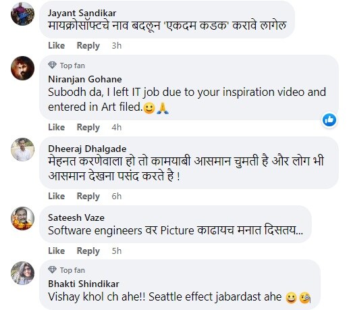View Dheeraj Dhalgade's profile photo
The width and height of the screenshot is (349, 310).
tap(22, 149)
